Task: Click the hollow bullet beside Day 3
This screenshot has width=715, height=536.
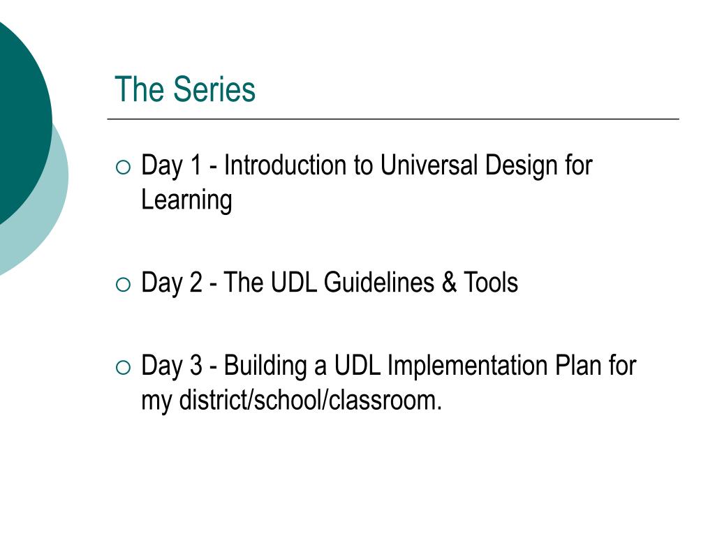Action: click(123, 368)
